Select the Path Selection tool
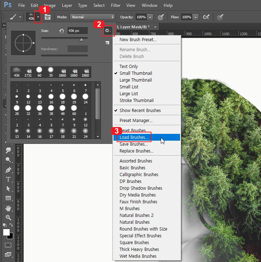Image resolution: width=261 pixels, height=262 pixels. 8,189
